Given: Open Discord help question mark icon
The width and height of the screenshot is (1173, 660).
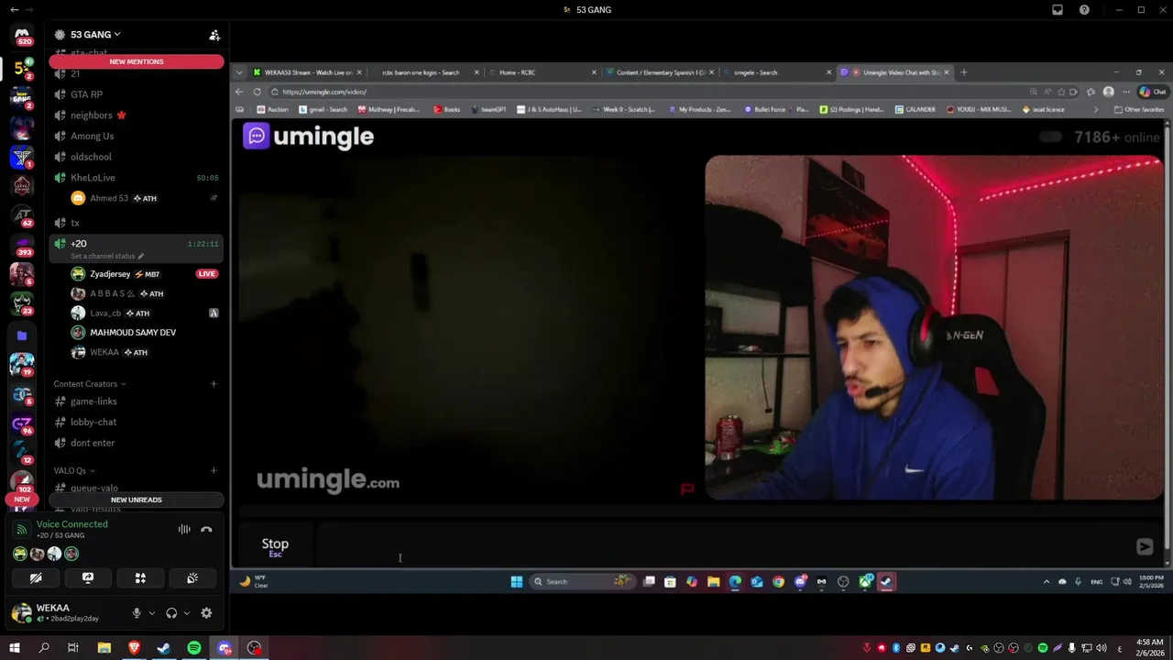Looking at the screenshot, I should pyautogui.click(x=1085, y=10).
